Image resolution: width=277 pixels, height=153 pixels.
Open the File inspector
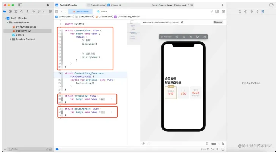click(240, 12)
